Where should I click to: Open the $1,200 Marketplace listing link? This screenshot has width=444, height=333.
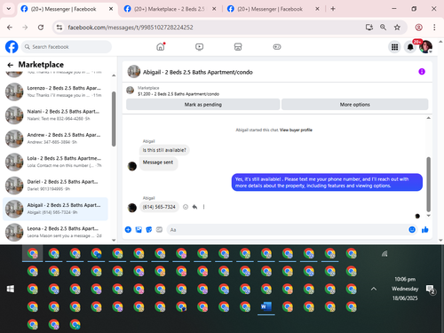pyautogui.click(x=178, y=94)
